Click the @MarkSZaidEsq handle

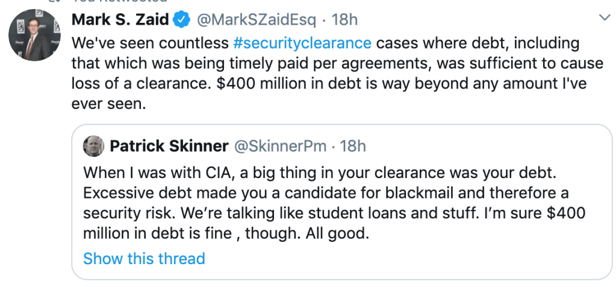coord(257,20)
